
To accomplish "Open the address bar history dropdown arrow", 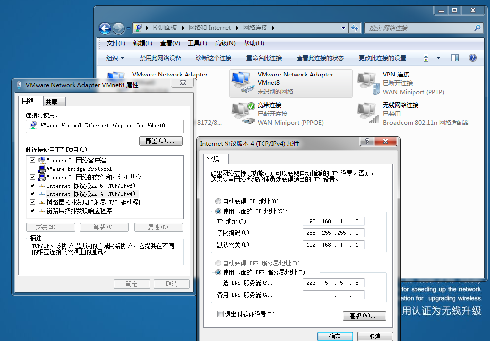I will (x=344, y=28).
